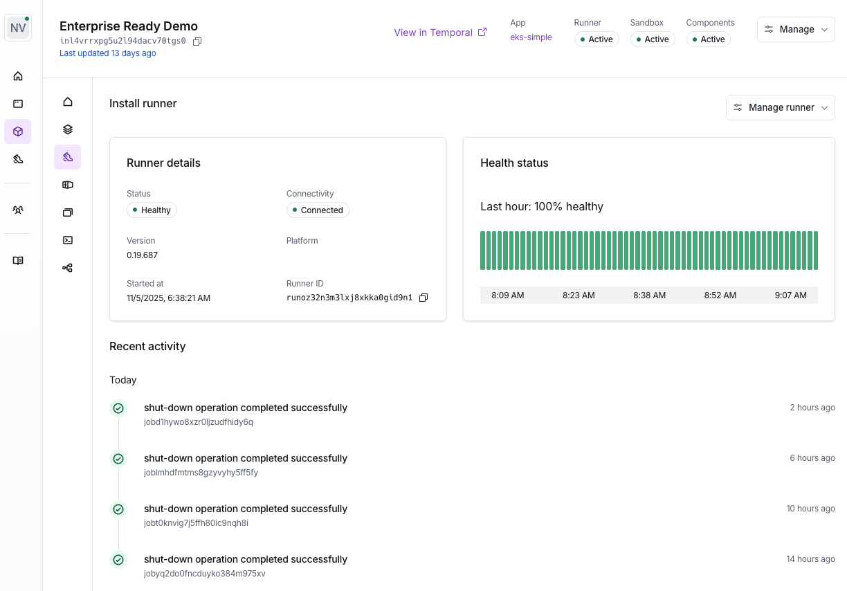Copy the install ID next to inl4vrrxpg5u2l94dacv70tgs0

[x=197, y=42]
